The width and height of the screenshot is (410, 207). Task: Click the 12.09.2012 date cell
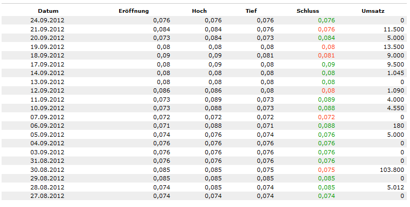pyautogui.click(x=47, y=91)
